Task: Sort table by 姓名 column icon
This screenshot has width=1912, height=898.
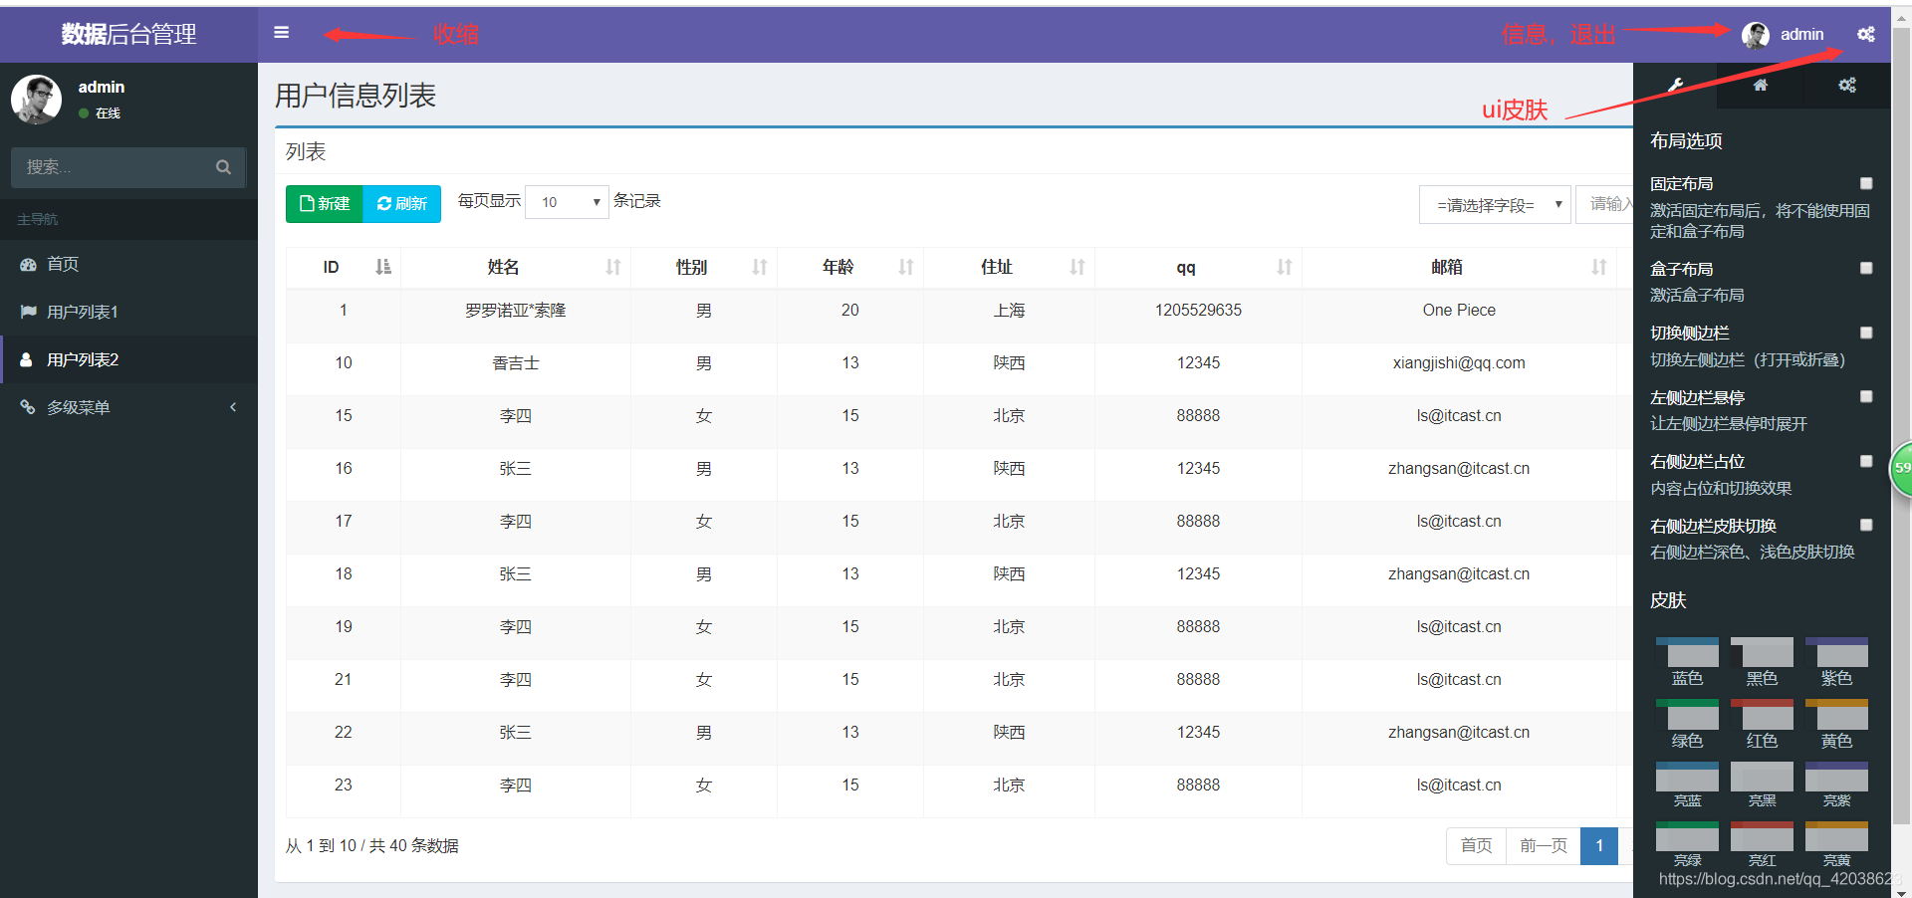Action: coord(613,267)
